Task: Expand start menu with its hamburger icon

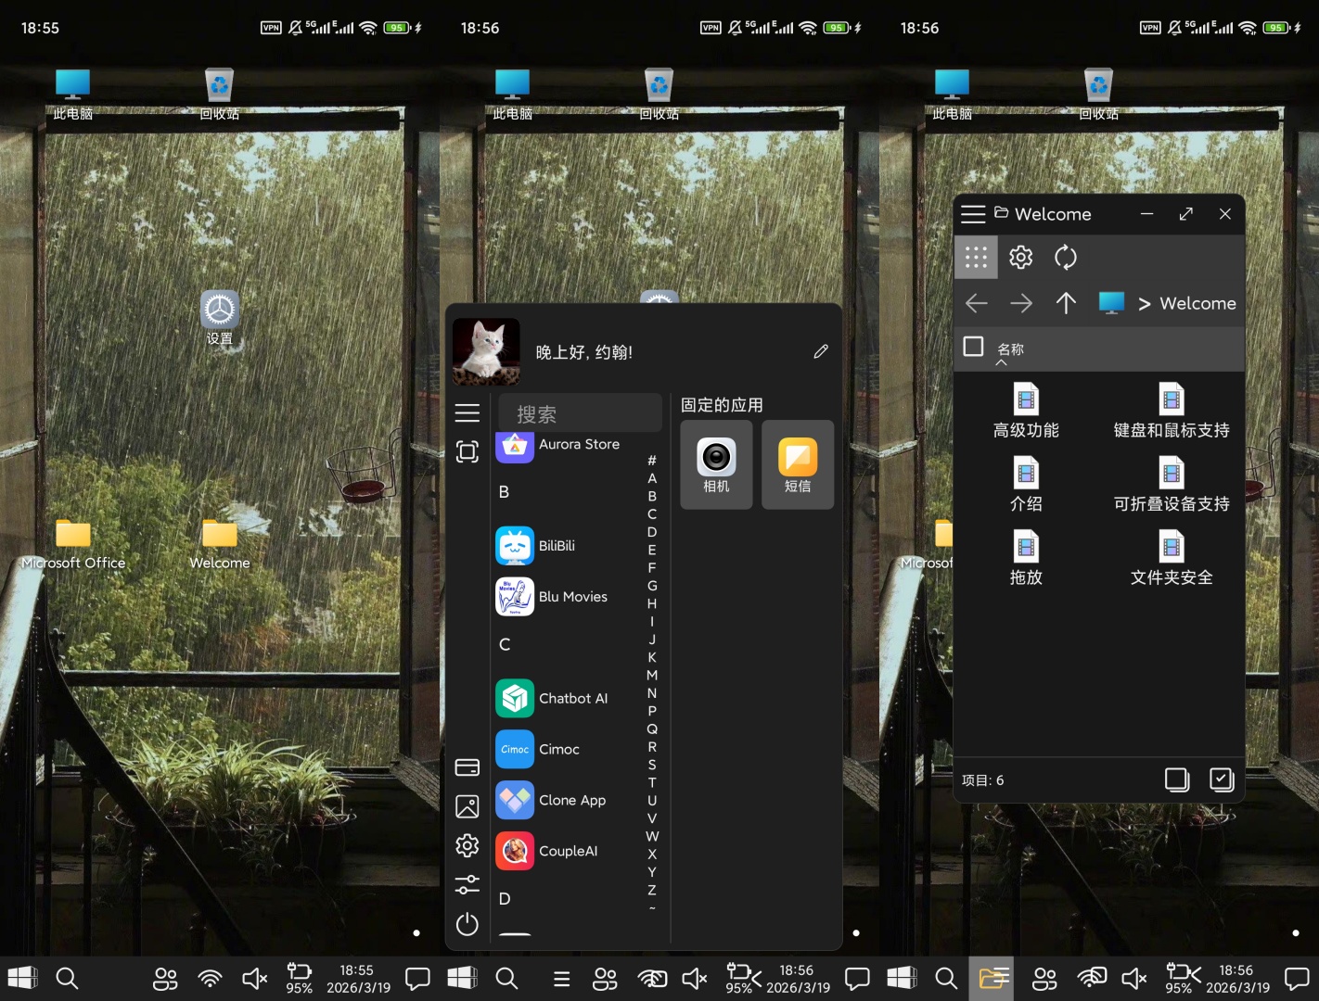Action: click(x=467, y=412)
